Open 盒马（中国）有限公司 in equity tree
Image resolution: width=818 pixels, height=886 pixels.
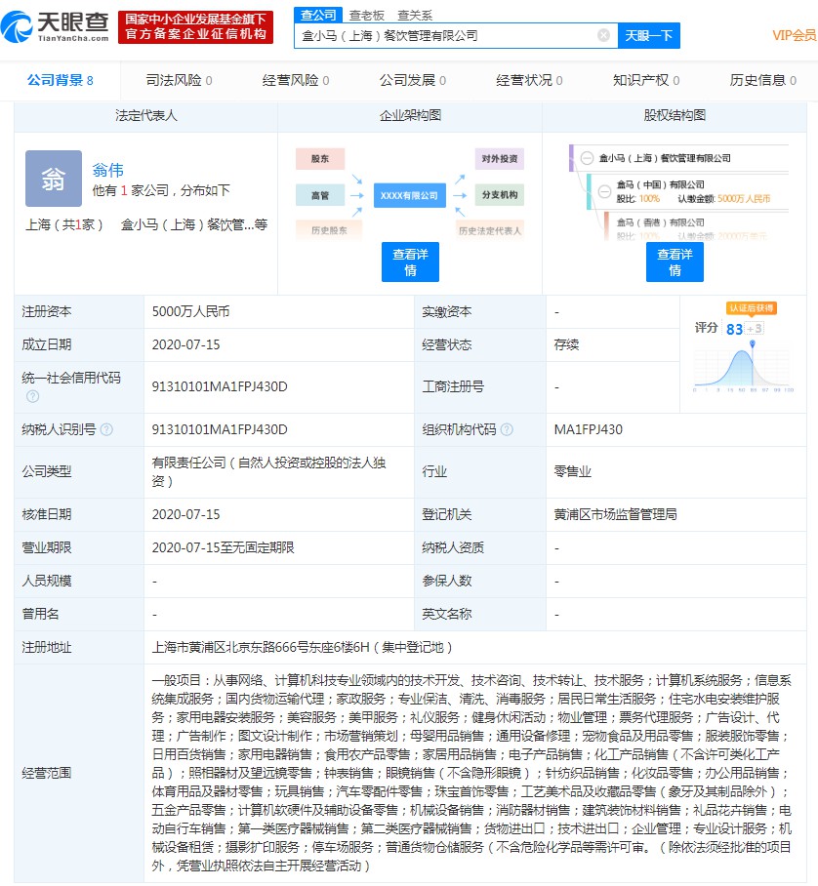(x=660, y=184)
